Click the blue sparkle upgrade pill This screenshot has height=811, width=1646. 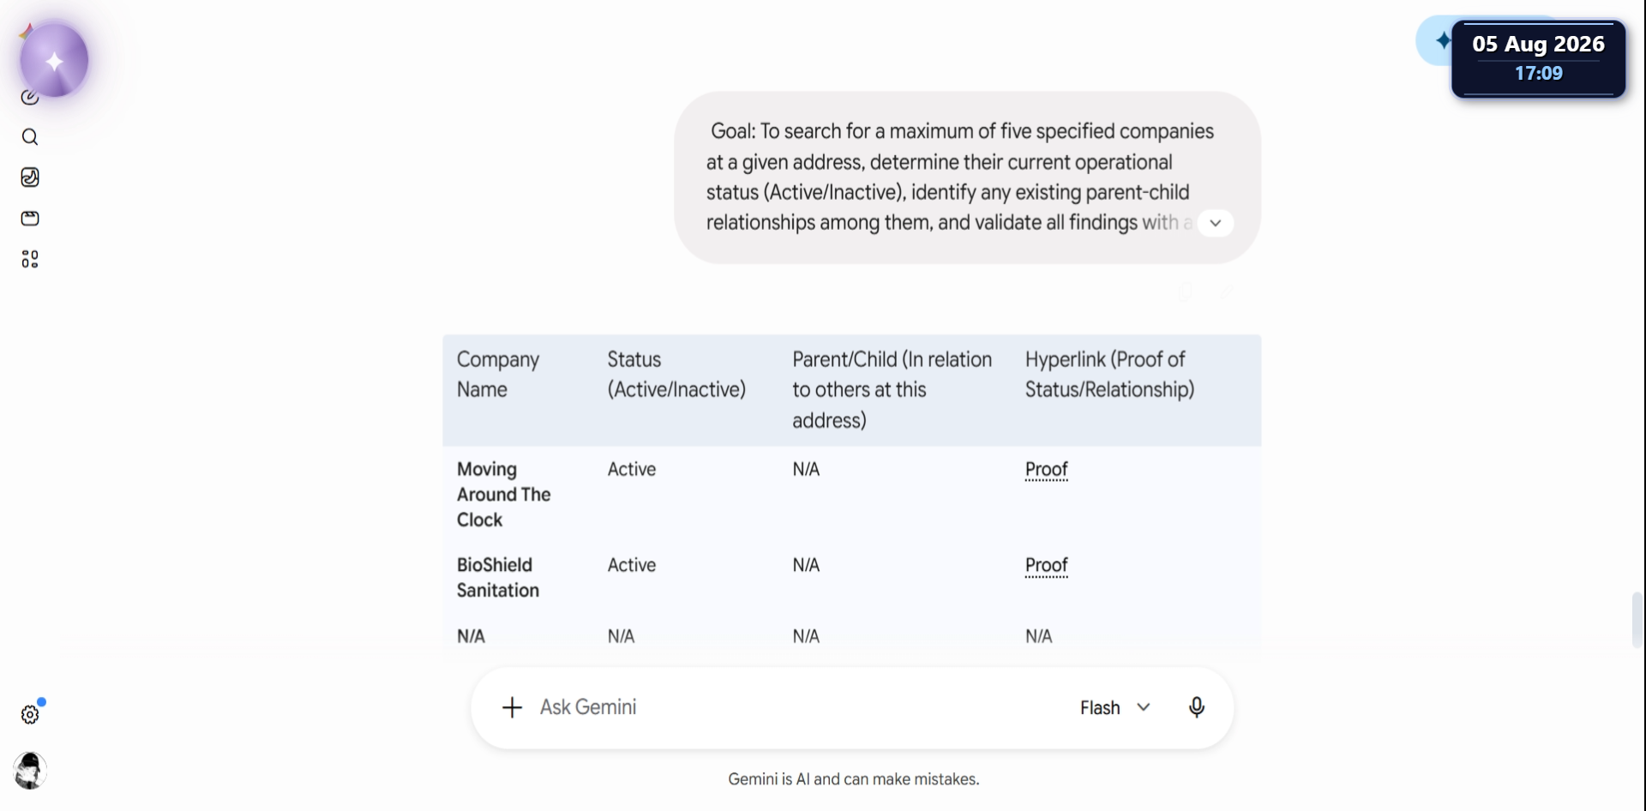1435,40
